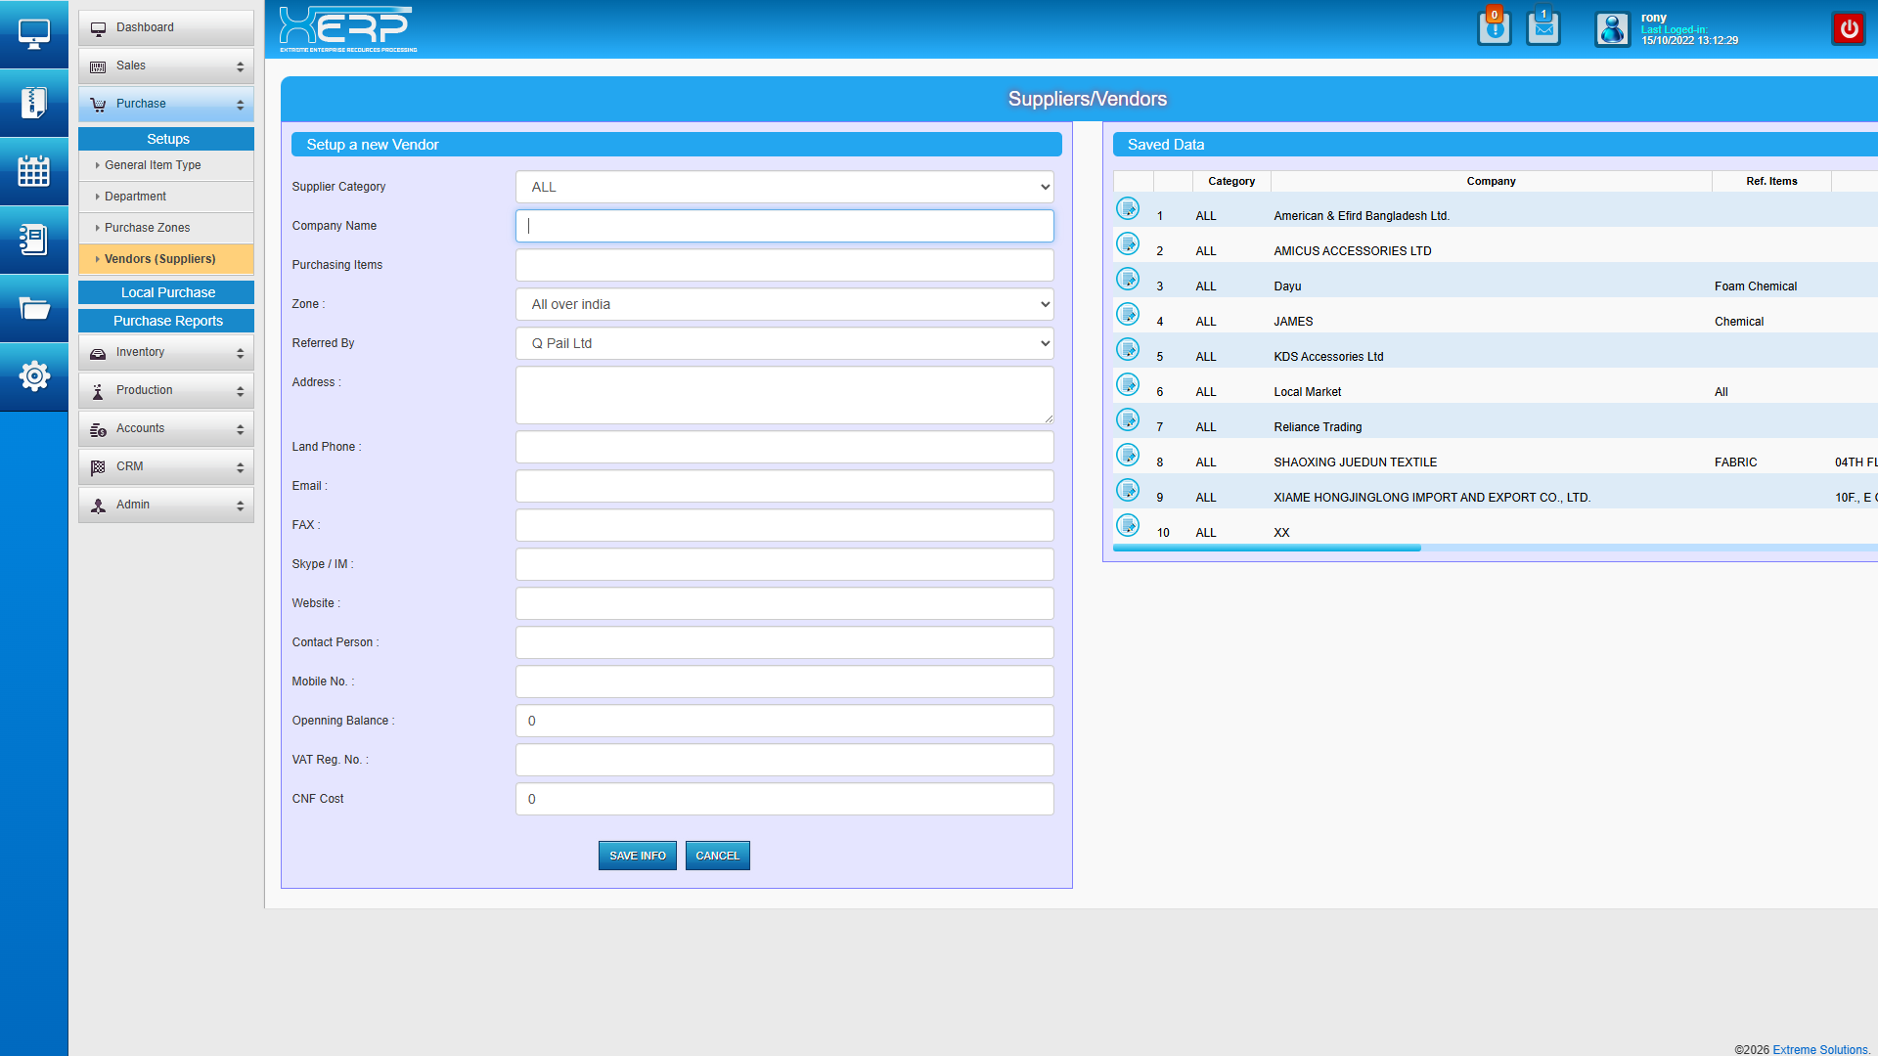
Task: Click the alert notification icon in header
Action: pyautogui.click(x=1494, y=28)
